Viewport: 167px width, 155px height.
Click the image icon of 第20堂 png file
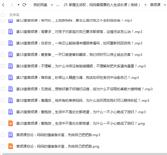(11, 123)
